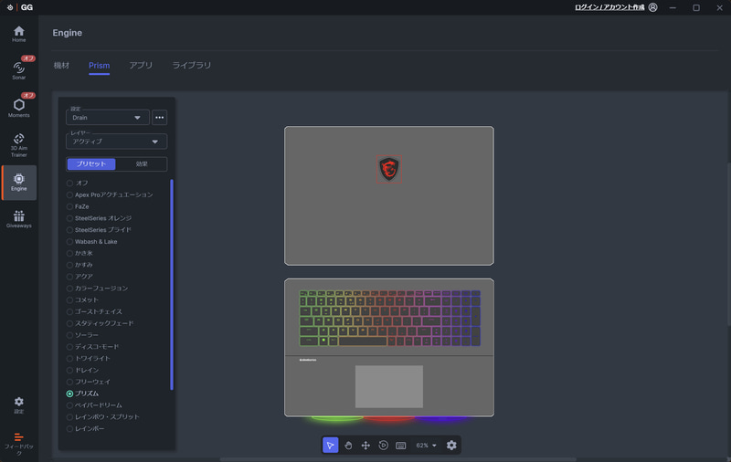Click the MSI dragon logo zone
The width and height of the screenshot is (731, 462).
(x=389, y=169)
